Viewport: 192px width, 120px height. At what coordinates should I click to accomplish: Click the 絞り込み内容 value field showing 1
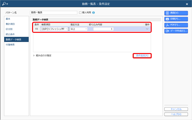pos(103,29)
